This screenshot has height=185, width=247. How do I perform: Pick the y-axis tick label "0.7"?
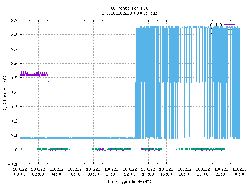click(14, 49)
